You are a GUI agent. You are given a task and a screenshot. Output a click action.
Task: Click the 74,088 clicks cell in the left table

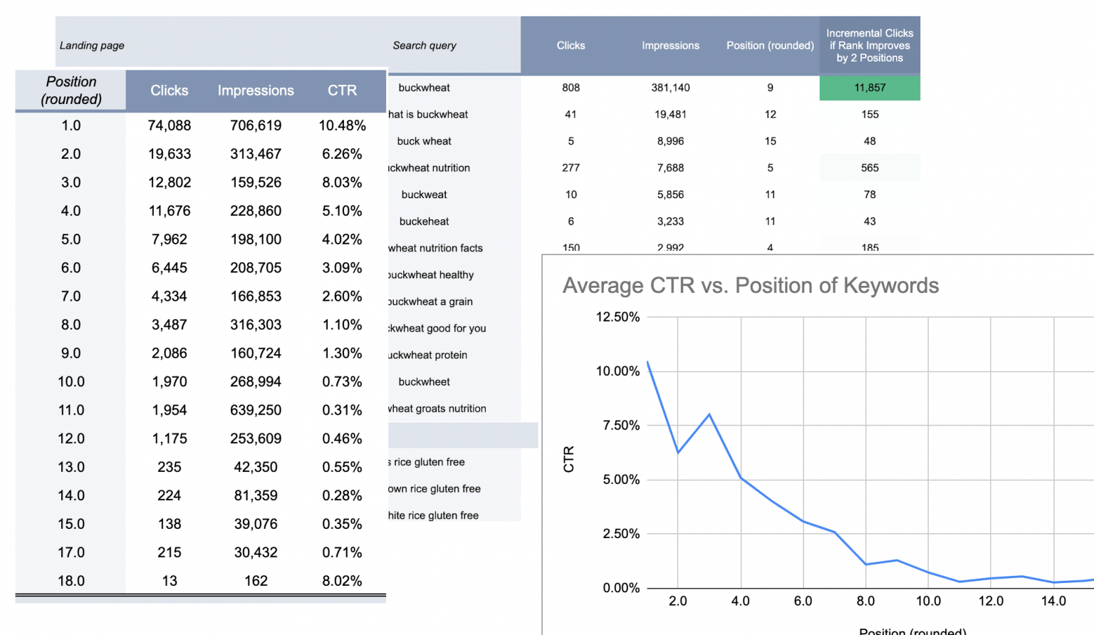point(170,125)
